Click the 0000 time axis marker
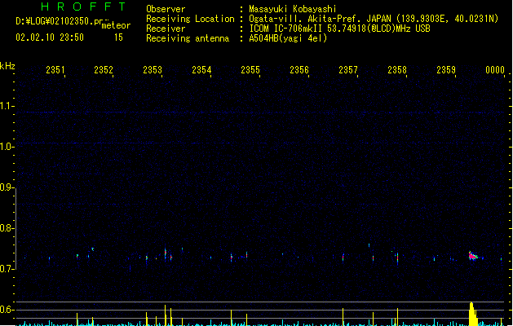513x326 pixels. point(495,69)
